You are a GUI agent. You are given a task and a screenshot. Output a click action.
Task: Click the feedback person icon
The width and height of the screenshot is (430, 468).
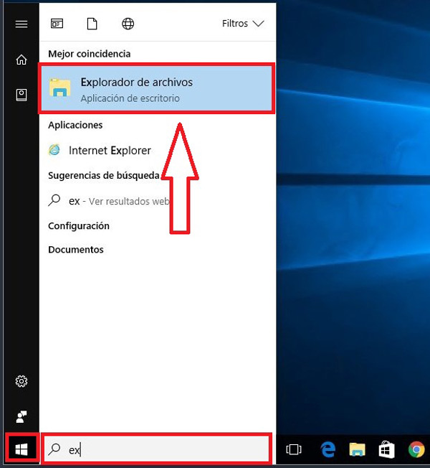pos(21,416)
